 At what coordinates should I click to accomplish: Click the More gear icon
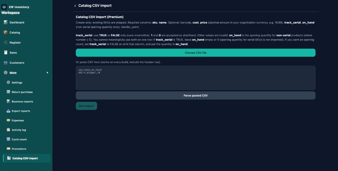tap(6, 73)
